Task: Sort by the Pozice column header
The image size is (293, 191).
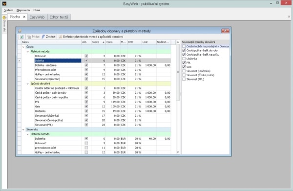Action: click(98, 42)
